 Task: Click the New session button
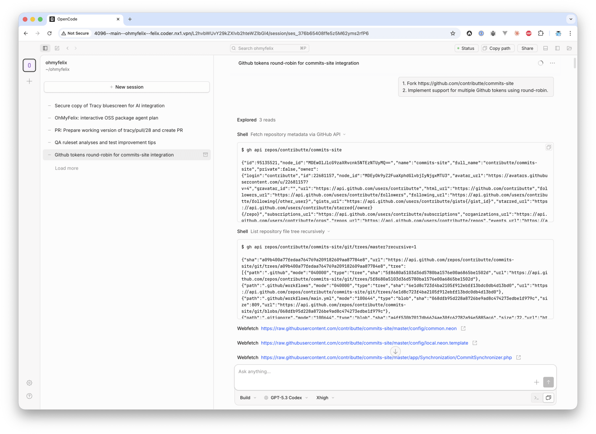coord(127,87)
